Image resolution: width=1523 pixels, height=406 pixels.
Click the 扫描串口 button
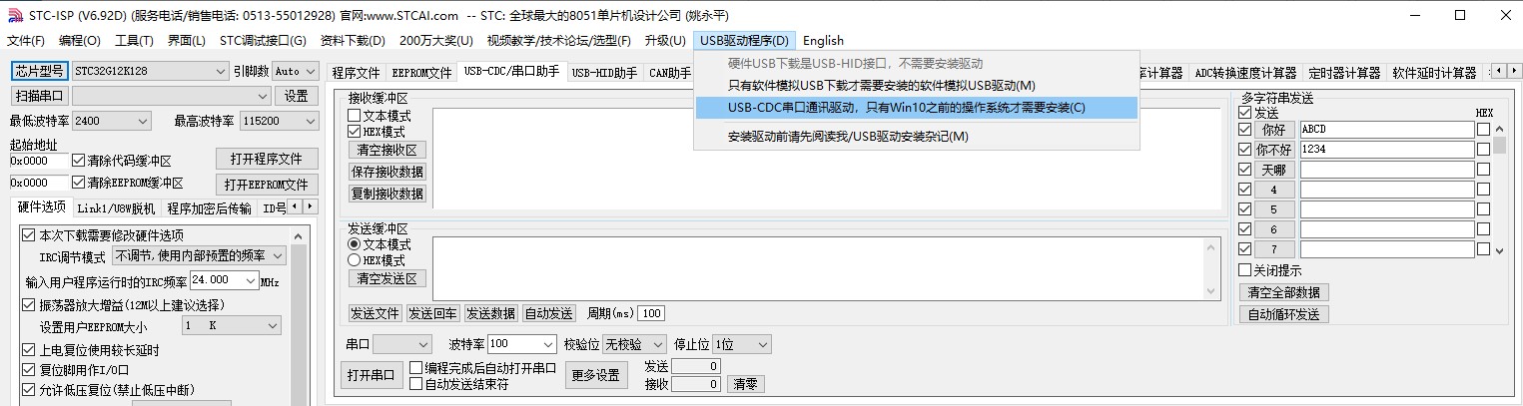[x=39, y=96]
